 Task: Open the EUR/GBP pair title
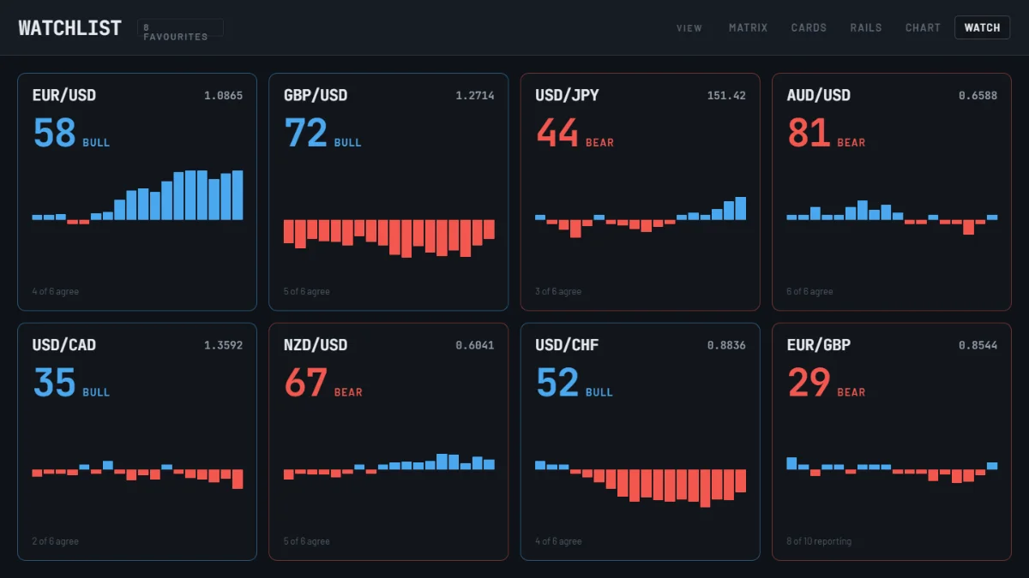click(x=819, y=345)
